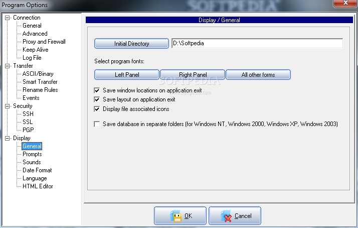Open the Events settings page

click(x=31, y=98)
